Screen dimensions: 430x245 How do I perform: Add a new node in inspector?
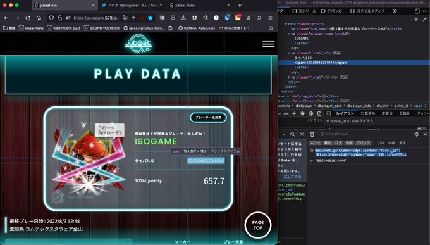416,19
